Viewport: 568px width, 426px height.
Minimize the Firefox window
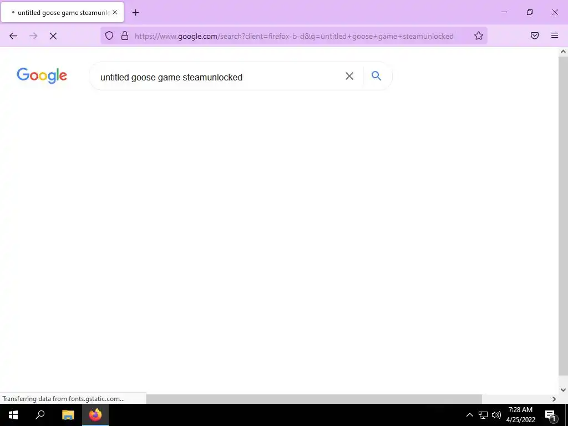click(x=504, y=12)
